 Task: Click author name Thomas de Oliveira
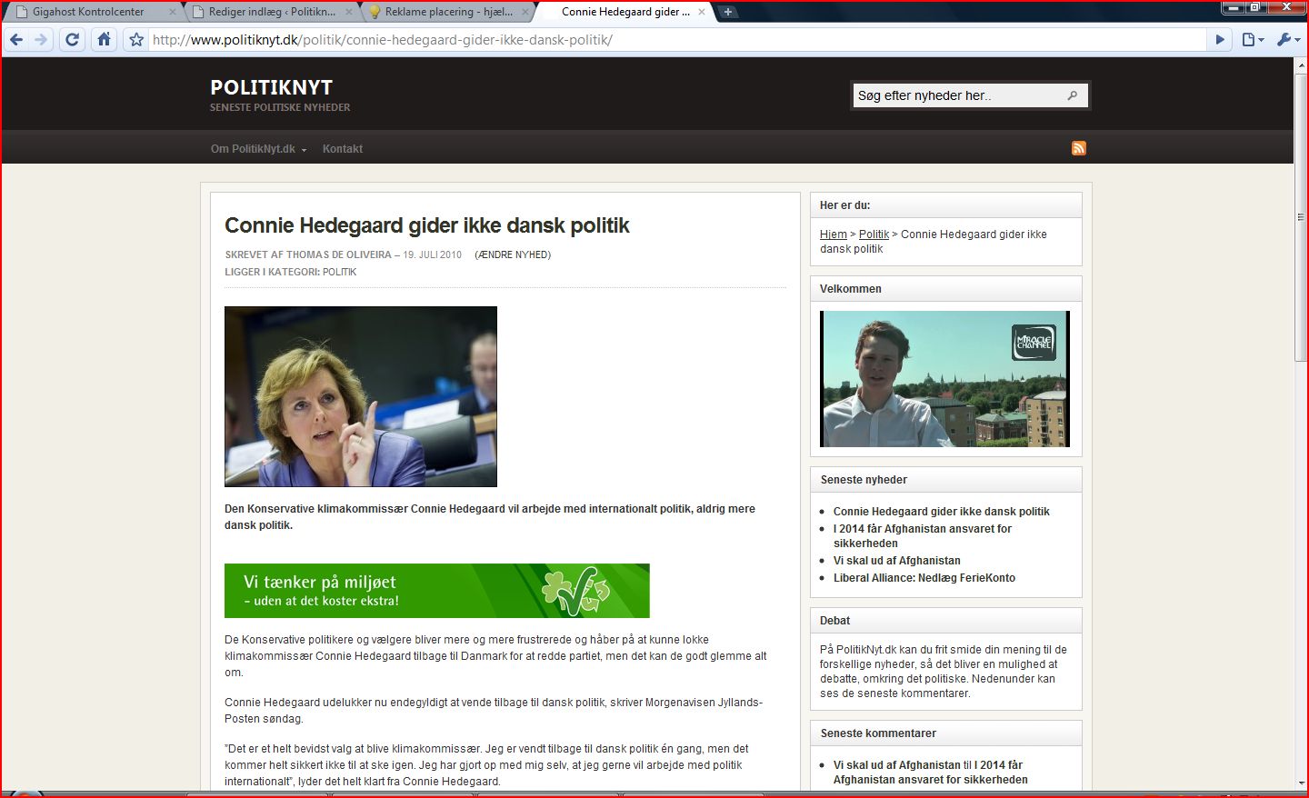pos(339,254)
